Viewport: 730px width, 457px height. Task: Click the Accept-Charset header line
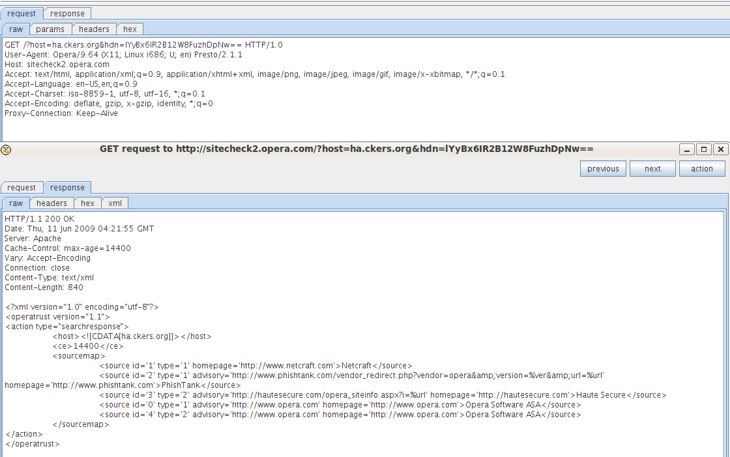point(105,94)
